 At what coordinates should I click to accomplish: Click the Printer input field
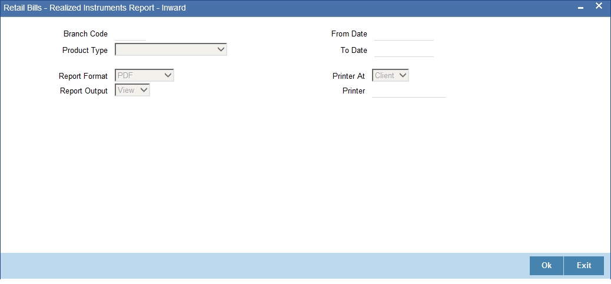click(409, 91)
